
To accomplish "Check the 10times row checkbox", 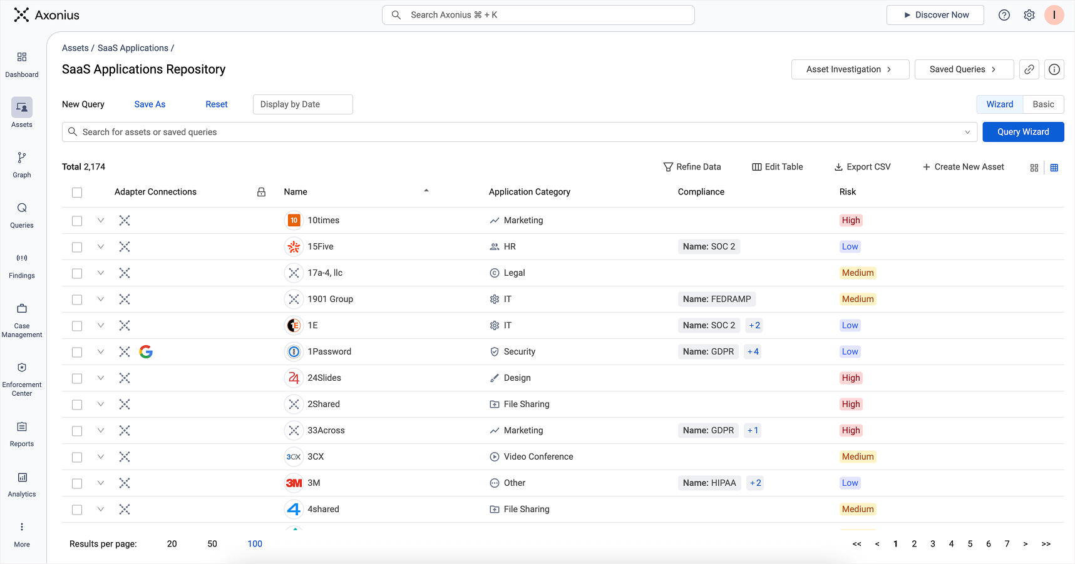I will tap(77, 221).
